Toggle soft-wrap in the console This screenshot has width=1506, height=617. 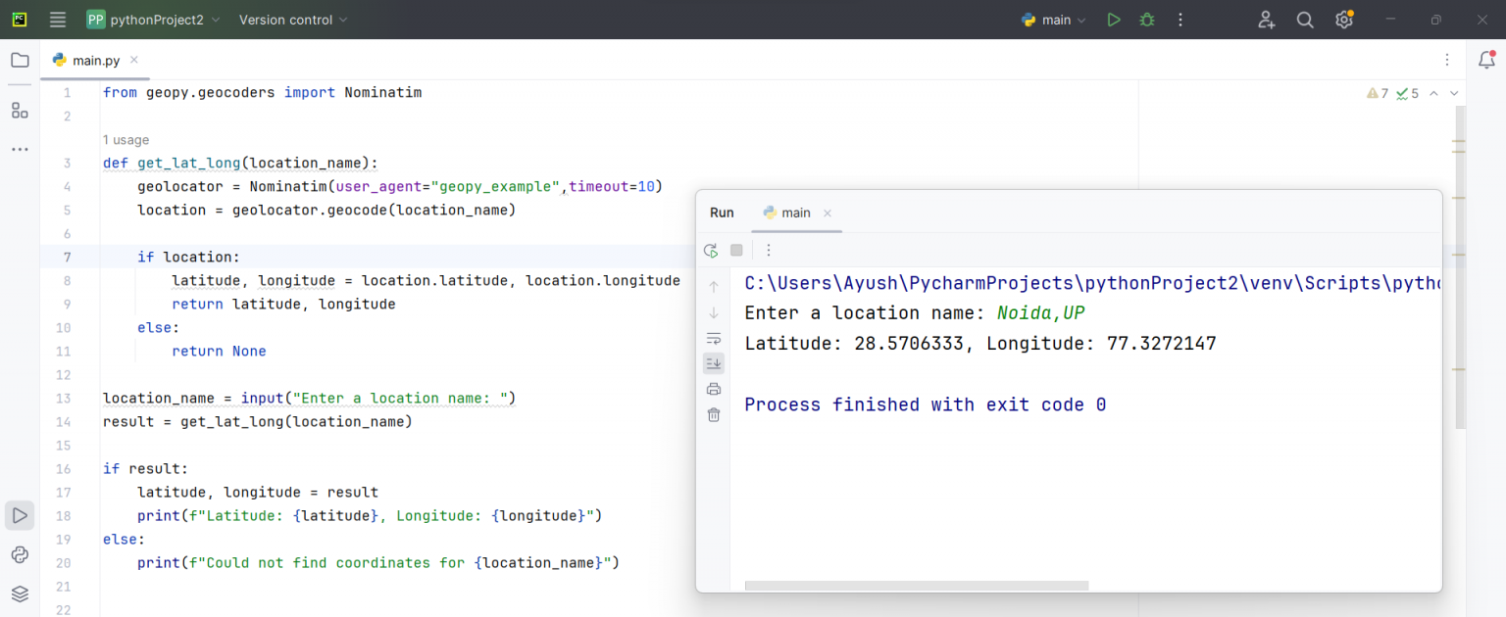coord(713,338)
